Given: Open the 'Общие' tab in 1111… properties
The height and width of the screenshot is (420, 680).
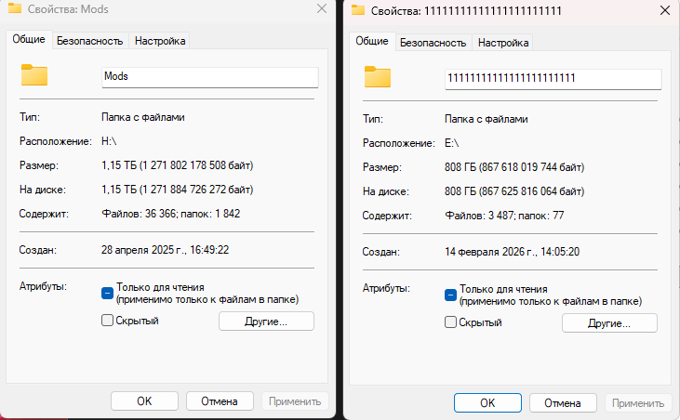Looking at the screenshot, I should 372,41.
